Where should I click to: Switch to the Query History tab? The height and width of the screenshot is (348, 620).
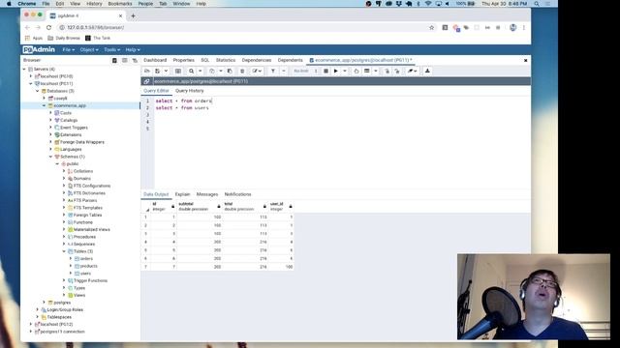[x=190, y=91]
